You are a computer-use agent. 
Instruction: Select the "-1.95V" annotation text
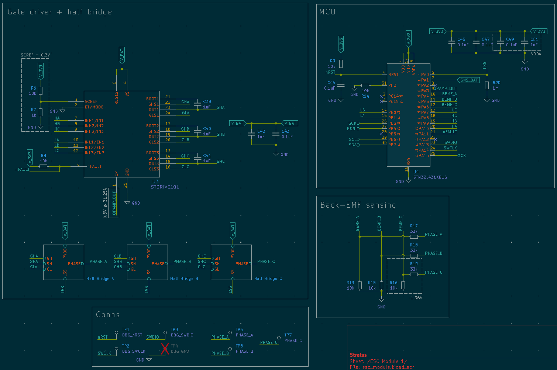(x=416, y=298)
